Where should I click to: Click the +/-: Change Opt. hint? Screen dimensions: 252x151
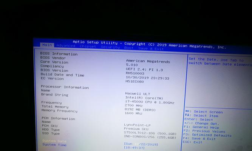201,123
